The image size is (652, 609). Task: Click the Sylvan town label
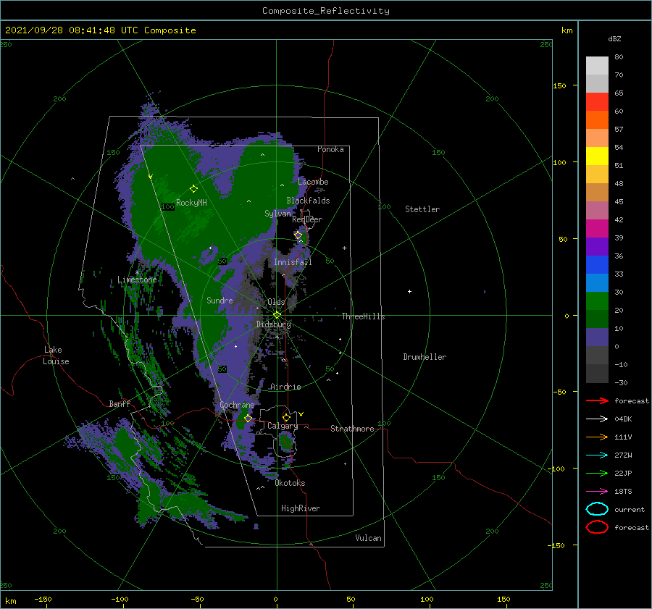coord(277,214)
